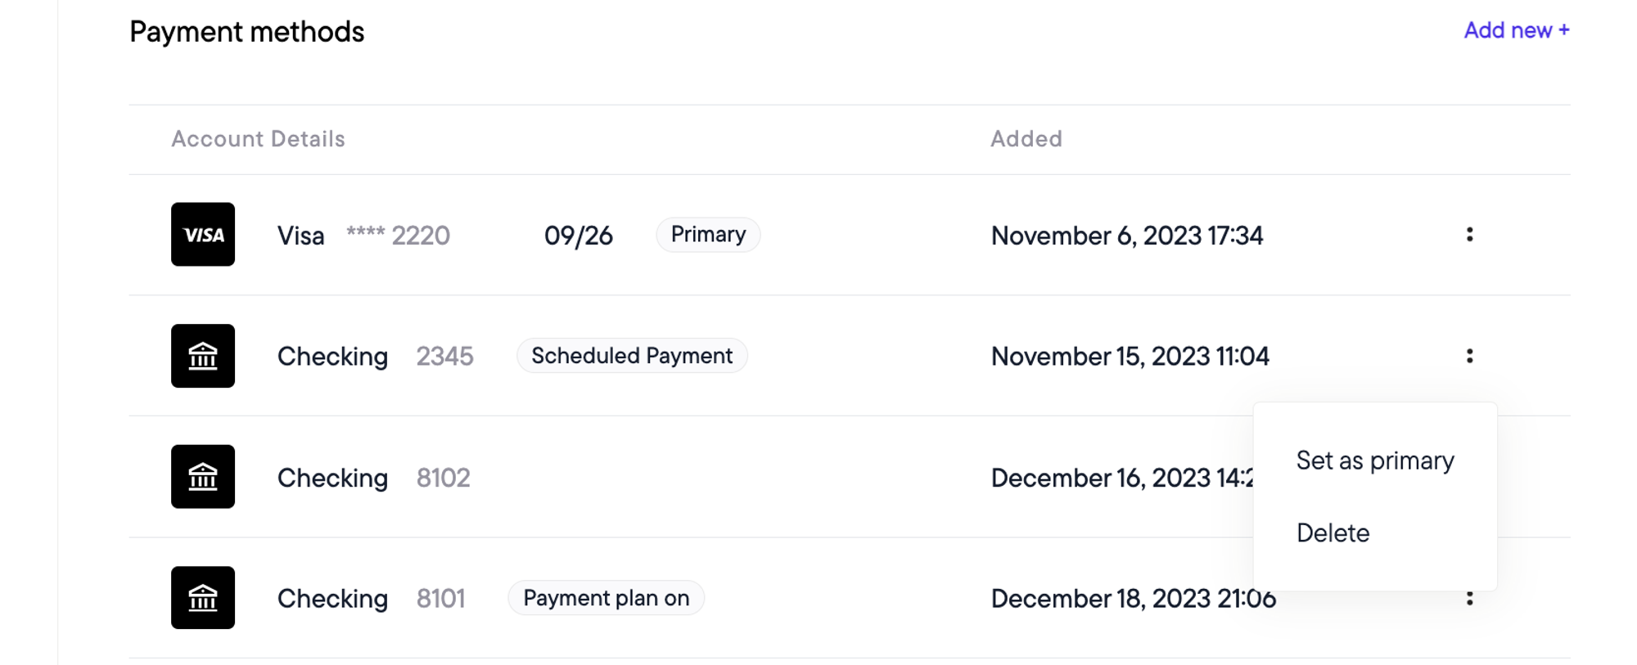The width and height of the screenshot is (1637, 665).
Task: Click the Payment methods heading
Action: point(247,32)
